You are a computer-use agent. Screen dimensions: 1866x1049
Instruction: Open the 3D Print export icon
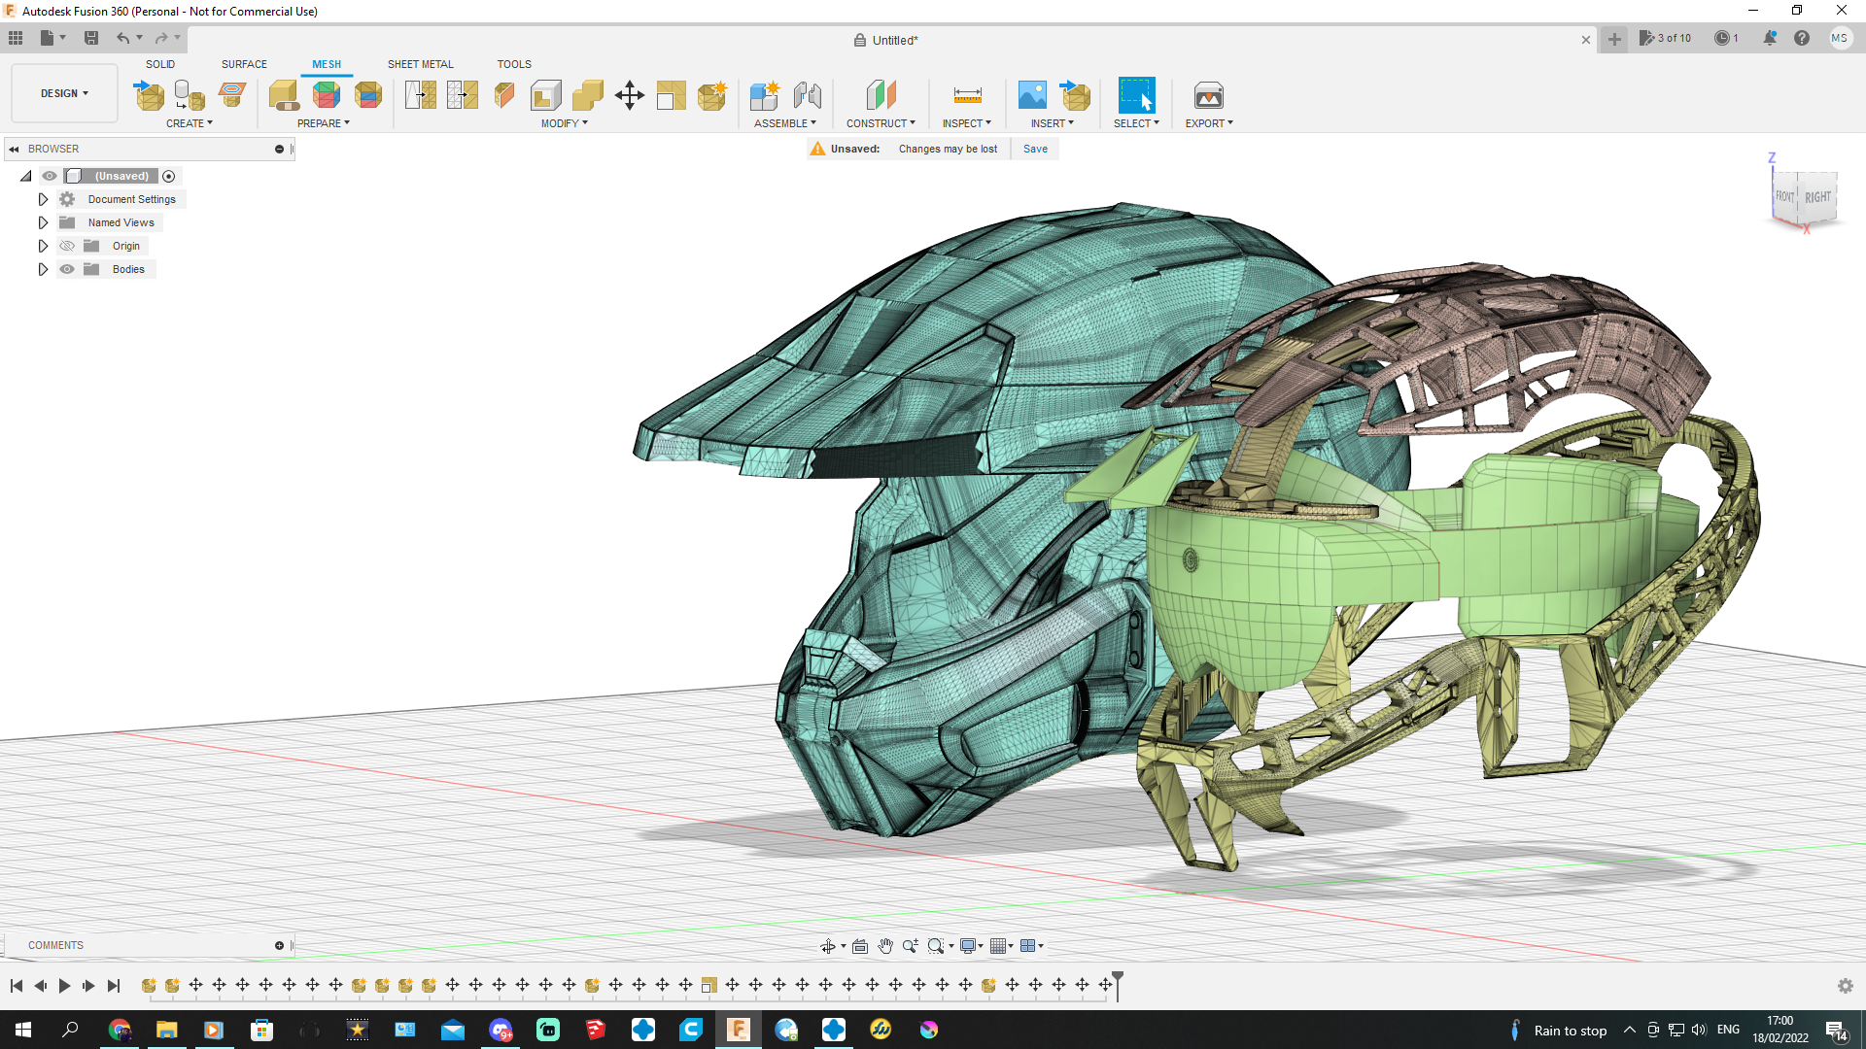1208,95
